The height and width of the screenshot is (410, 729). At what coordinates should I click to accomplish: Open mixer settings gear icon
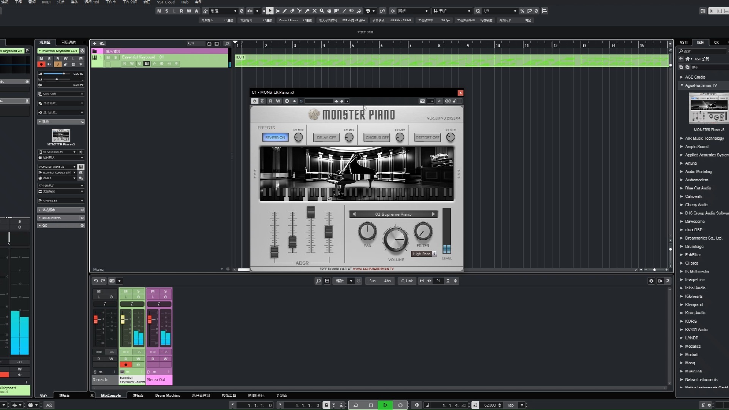coord(651,281)
